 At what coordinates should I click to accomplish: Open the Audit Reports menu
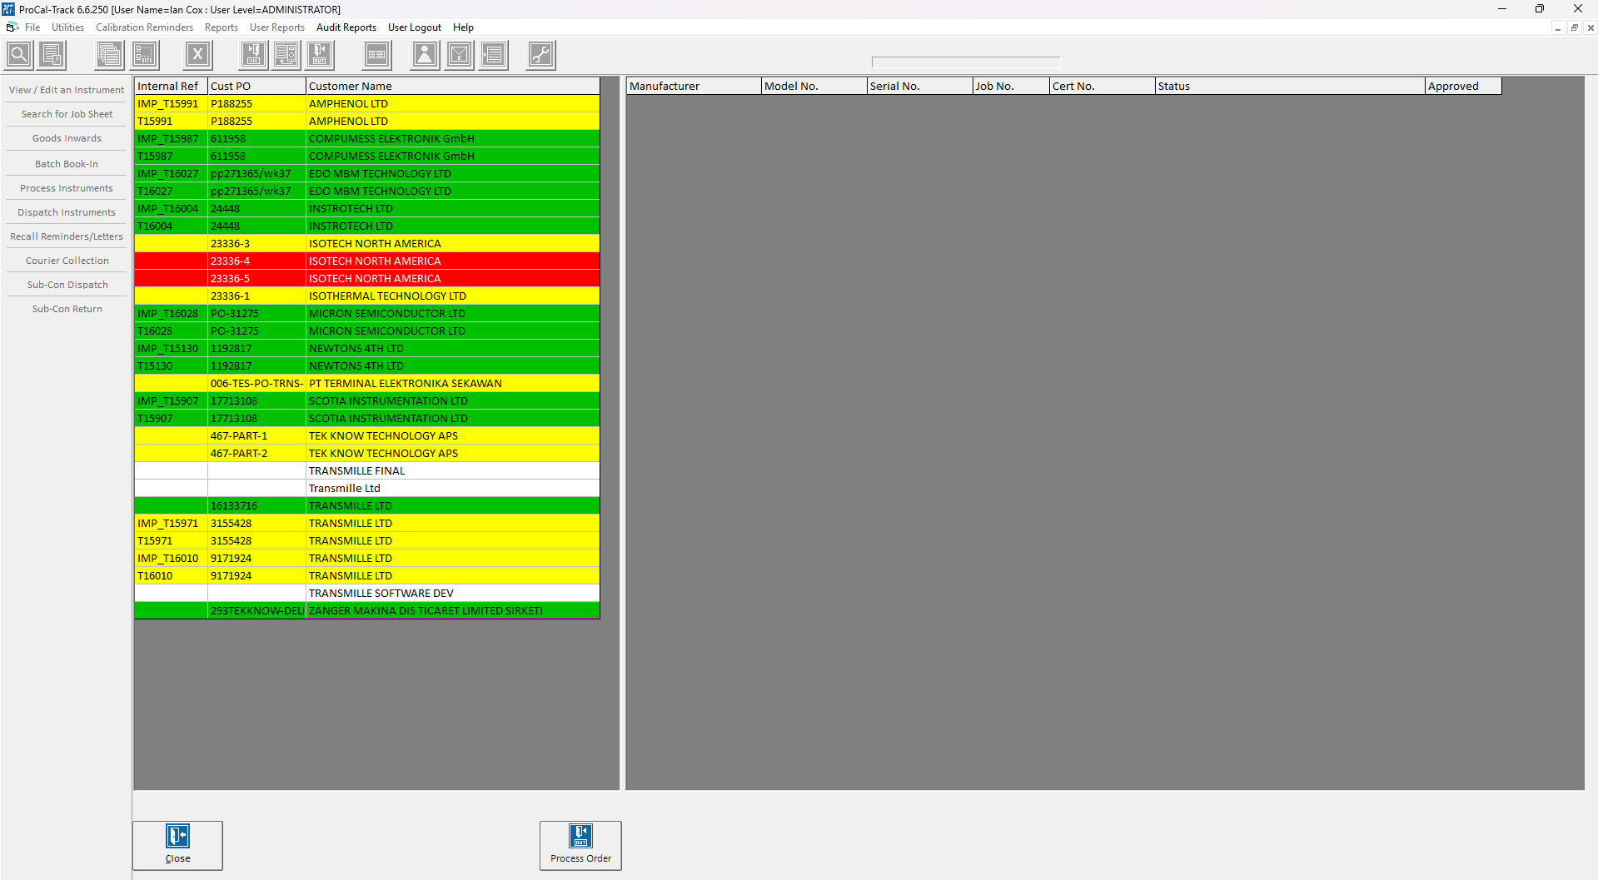(x=346, y=27)
